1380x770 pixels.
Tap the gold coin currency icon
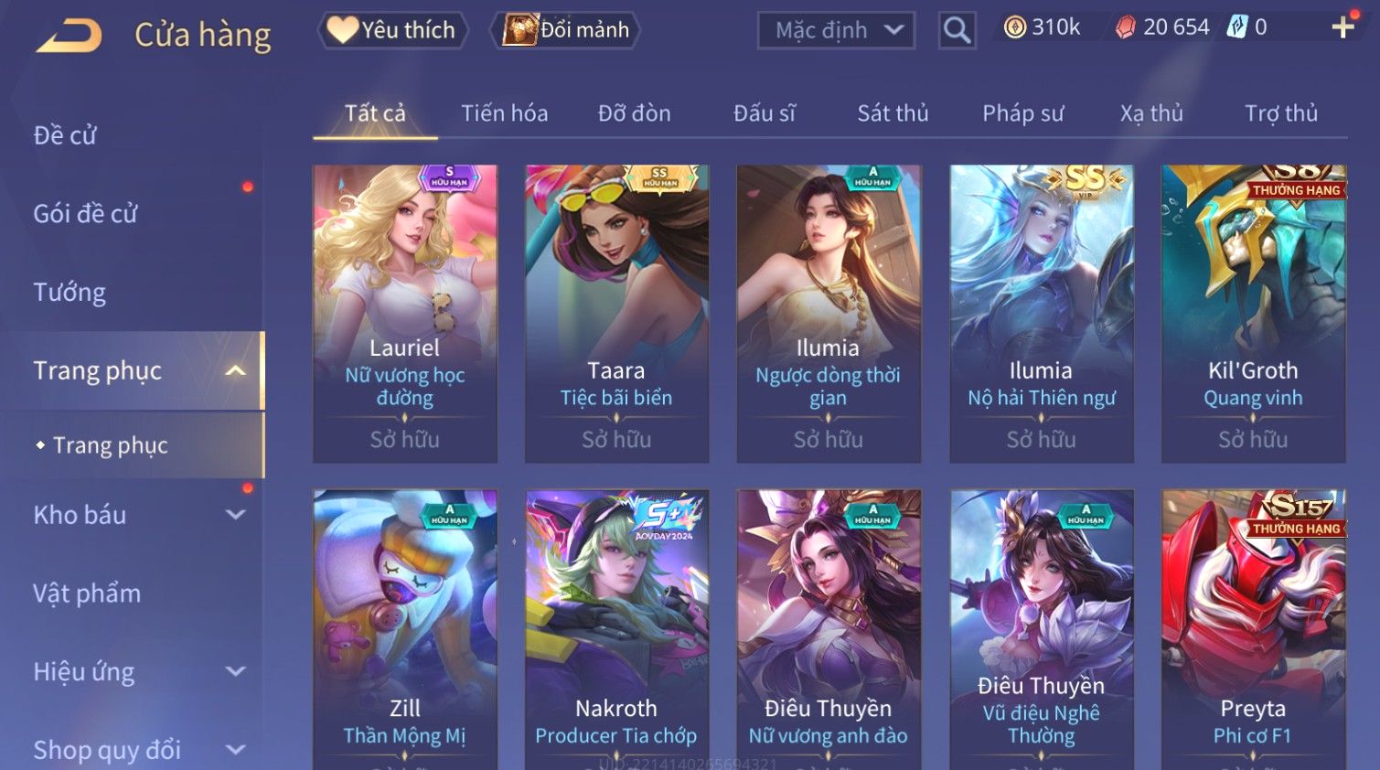click(1014, 27)
